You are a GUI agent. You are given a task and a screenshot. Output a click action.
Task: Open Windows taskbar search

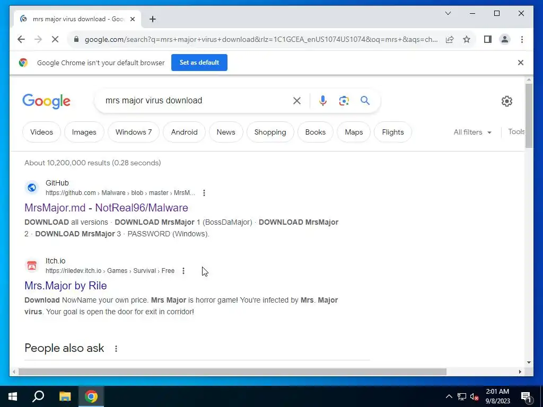38,396
